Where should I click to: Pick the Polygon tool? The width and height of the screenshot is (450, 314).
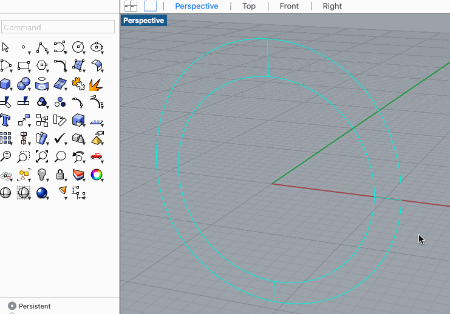pyautogui.click(x=42, y=65)
